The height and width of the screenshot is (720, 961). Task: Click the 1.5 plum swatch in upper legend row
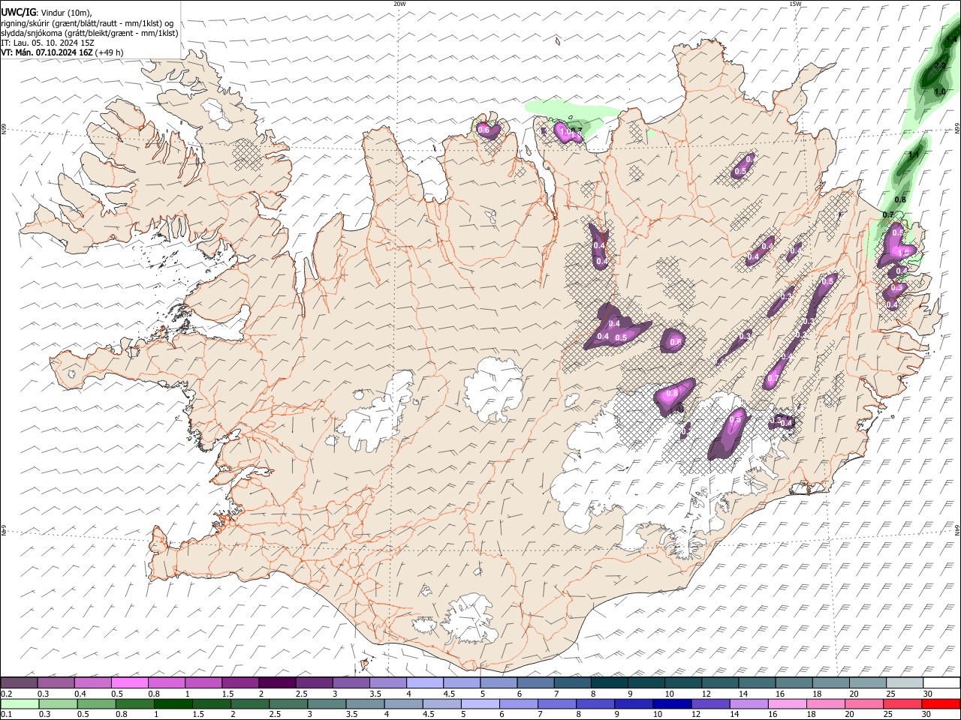click(x=240, y=682)
